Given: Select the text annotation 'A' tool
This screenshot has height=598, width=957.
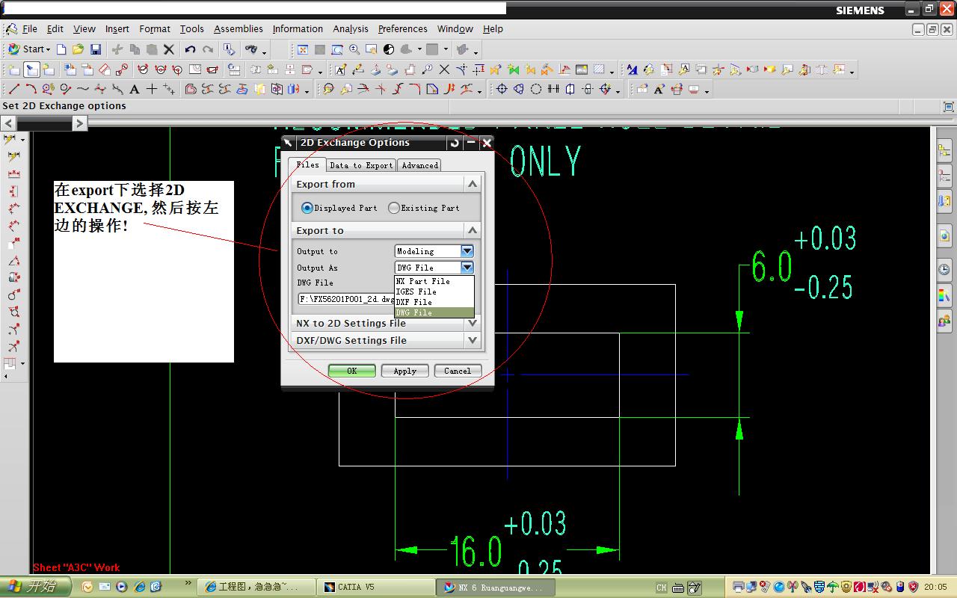Looking at the screenshot, I should click(135, 89).
